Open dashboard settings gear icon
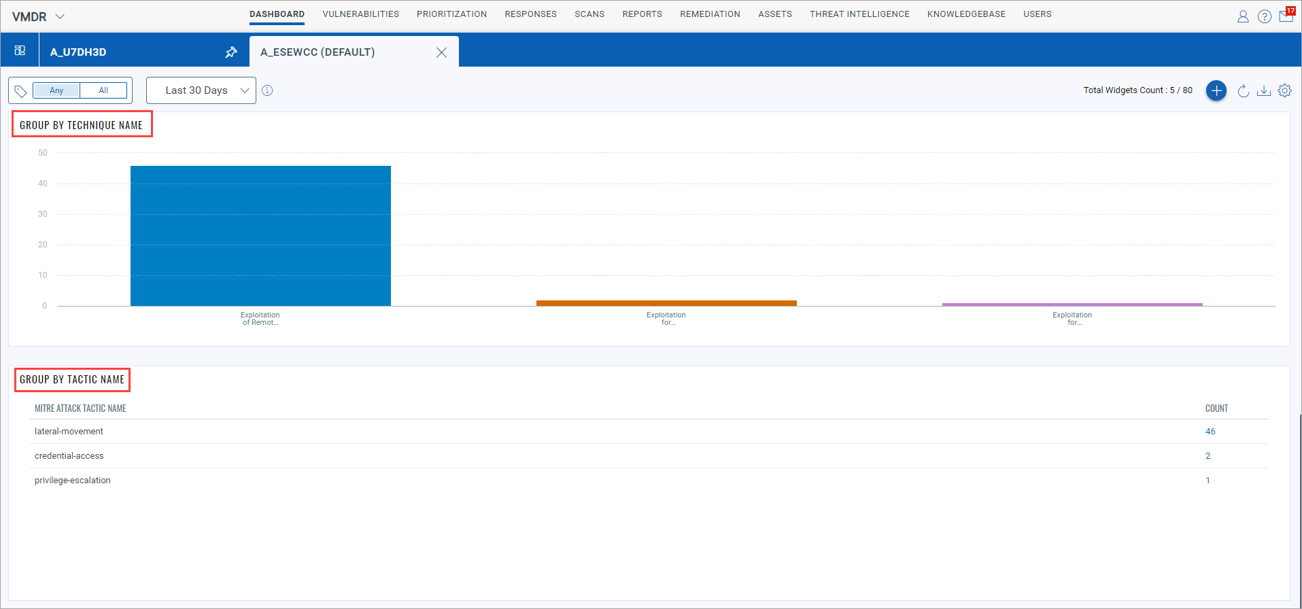Image resolution: width=1302 pixels, height=609 pixels. 1284,90
